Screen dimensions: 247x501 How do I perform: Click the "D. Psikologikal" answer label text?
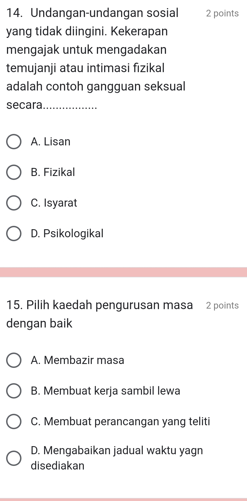coord(67,233)
